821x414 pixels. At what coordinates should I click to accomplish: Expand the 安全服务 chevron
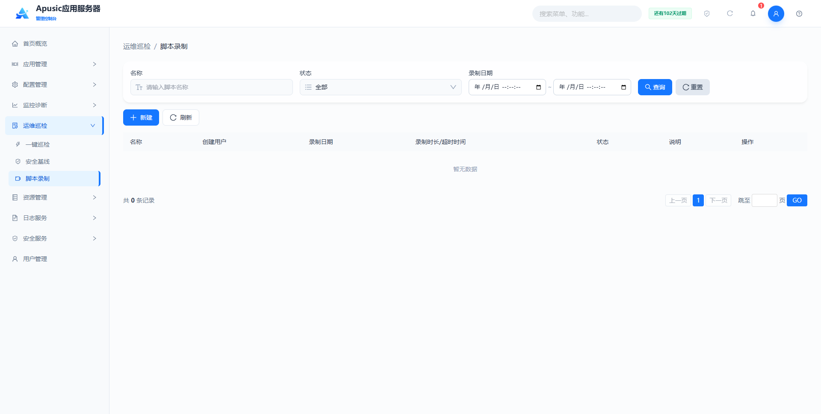(x=95, y=238)
